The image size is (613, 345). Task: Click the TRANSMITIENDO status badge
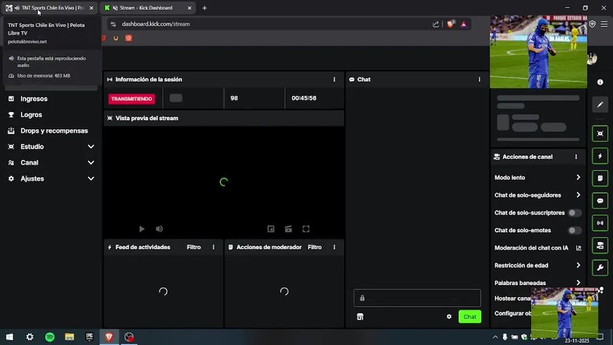pyautogui.click(x=132, y=99)
